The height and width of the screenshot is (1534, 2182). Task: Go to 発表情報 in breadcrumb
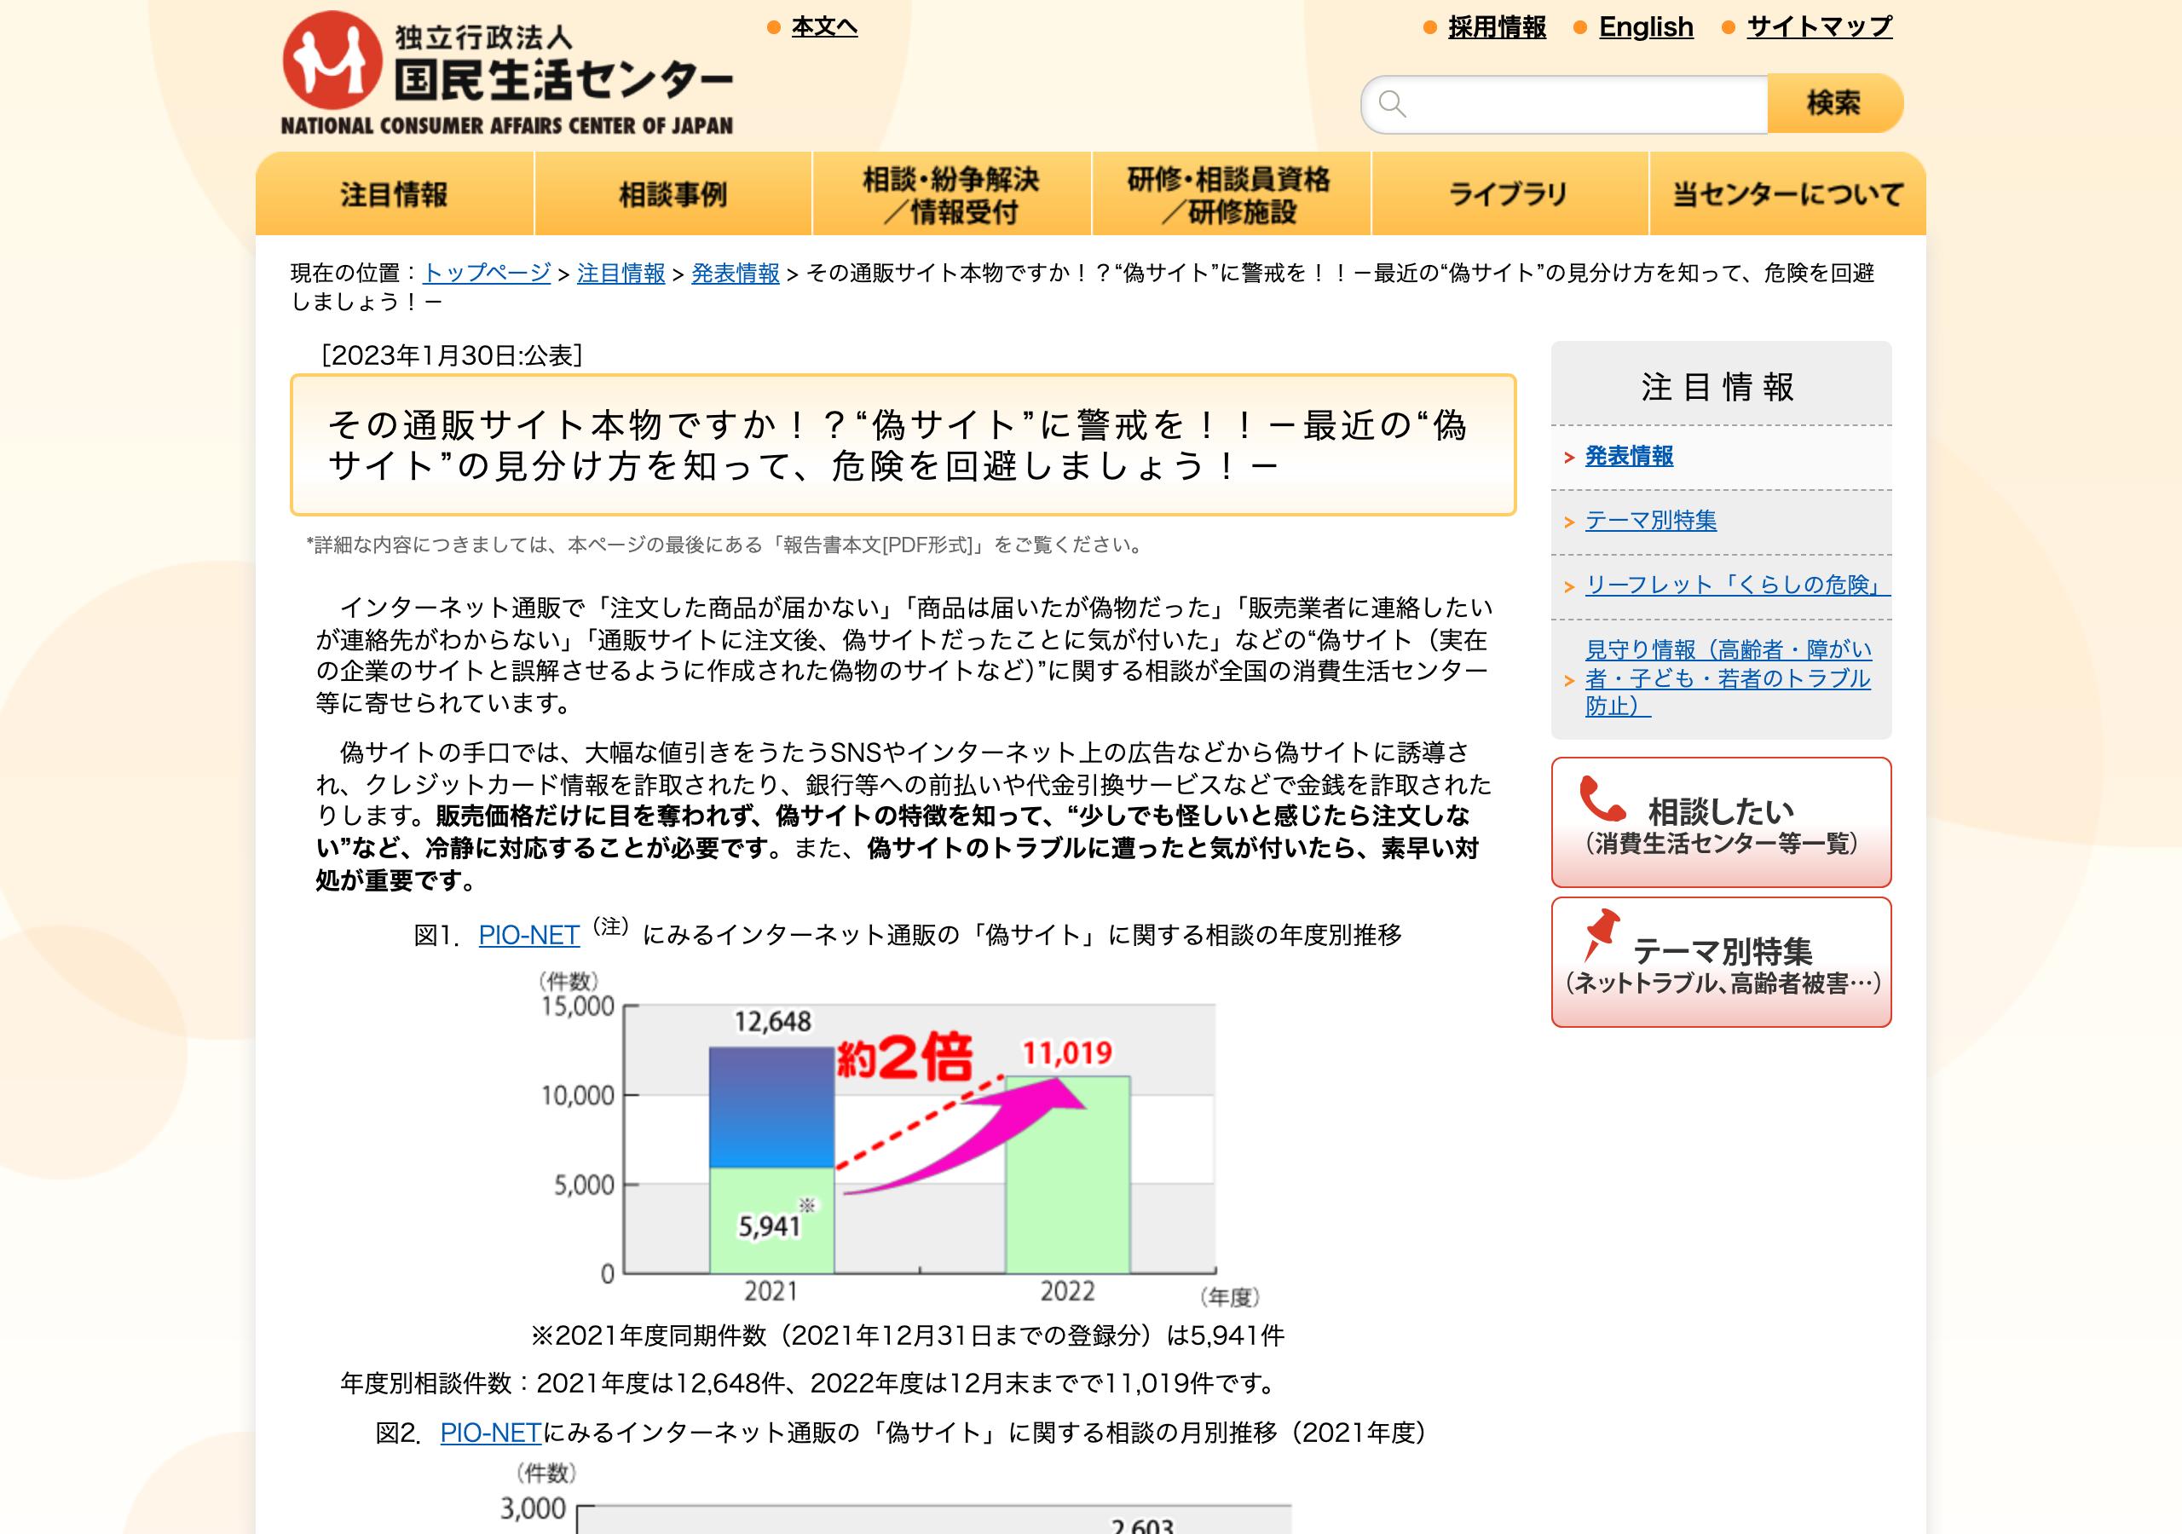pyautogui.click(x=735, y=274)
